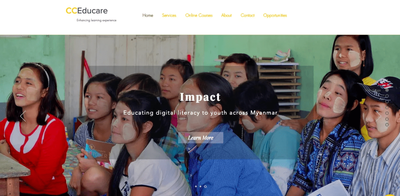Open the Home menu item

coord(148,15)
